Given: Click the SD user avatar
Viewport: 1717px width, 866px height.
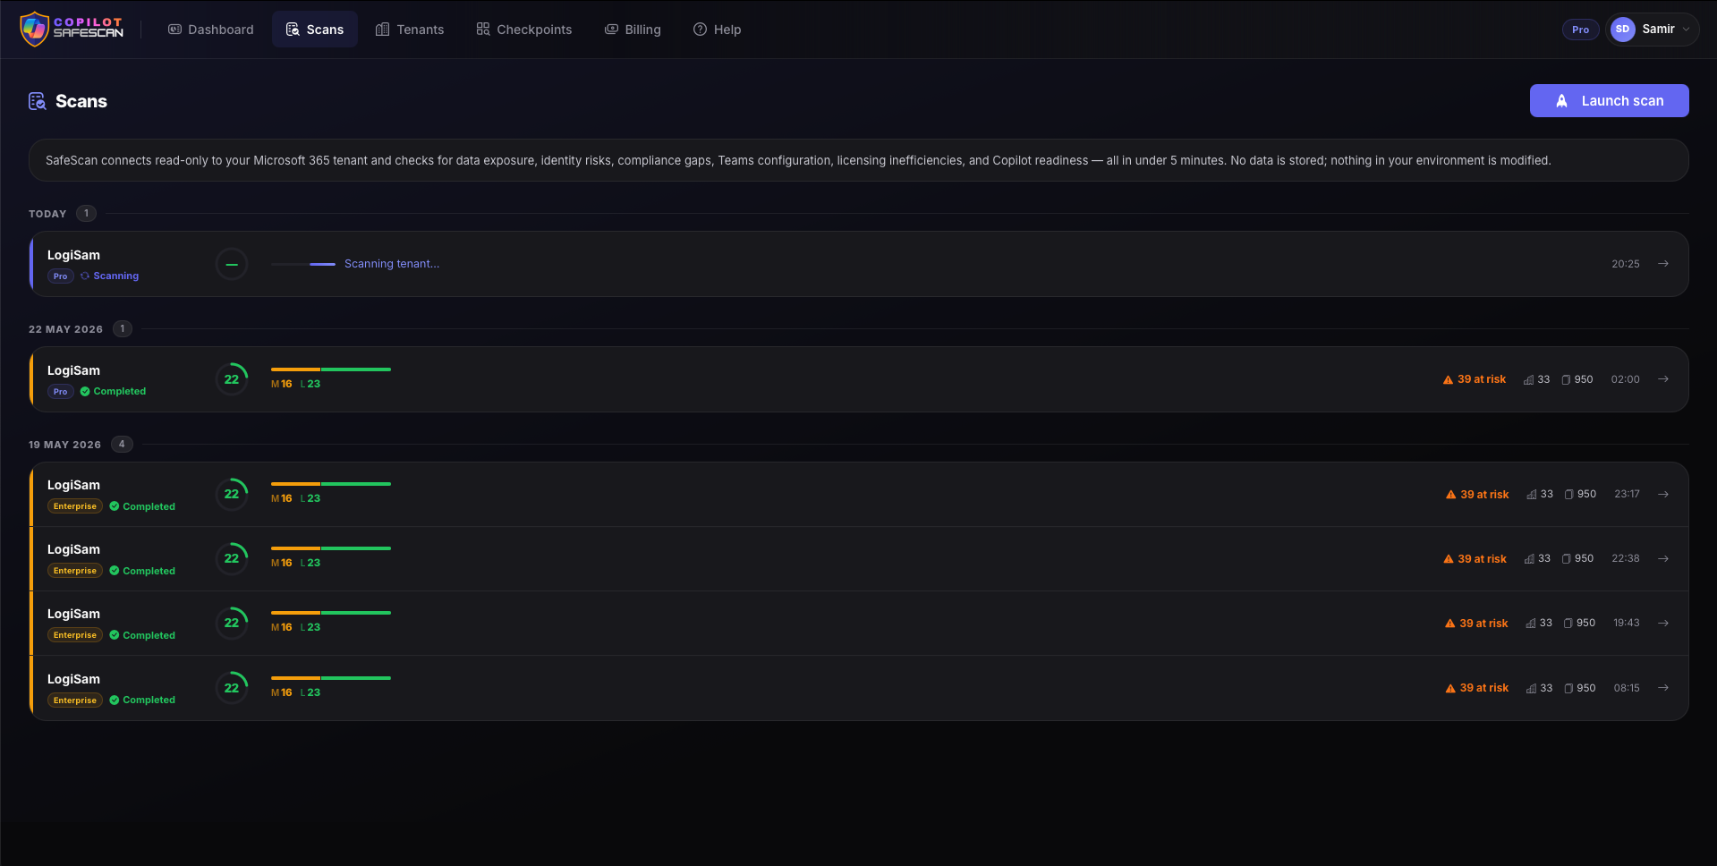Looking at the screenshot, I should (x=1623, y=30).
